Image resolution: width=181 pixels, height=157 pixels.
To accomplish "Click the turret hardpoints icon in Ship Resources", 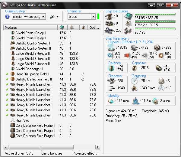I will pos(109,16).
